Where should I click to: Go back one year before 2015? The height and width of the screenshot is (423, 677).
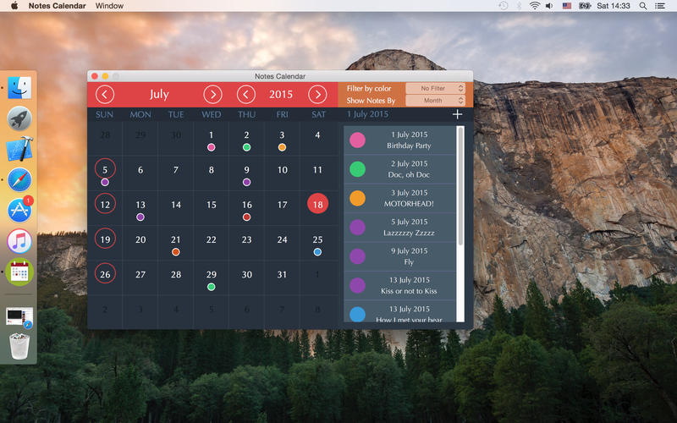[246, 95]
